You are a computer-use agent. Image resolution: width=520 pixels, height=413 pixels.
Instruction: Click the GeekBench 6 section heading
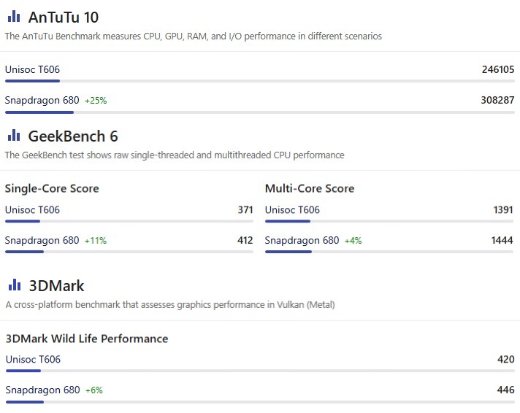[x=72, y=136]
